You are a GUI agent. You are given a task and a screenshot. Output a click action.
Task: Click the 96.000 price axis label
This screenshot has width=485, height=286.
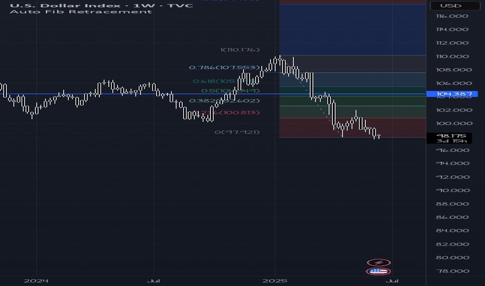[x=453, y=150]
